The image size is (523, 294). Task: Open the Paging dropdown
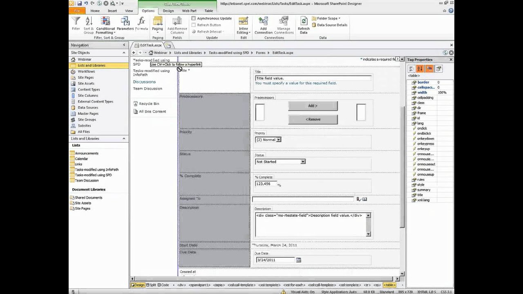[157, 24]
